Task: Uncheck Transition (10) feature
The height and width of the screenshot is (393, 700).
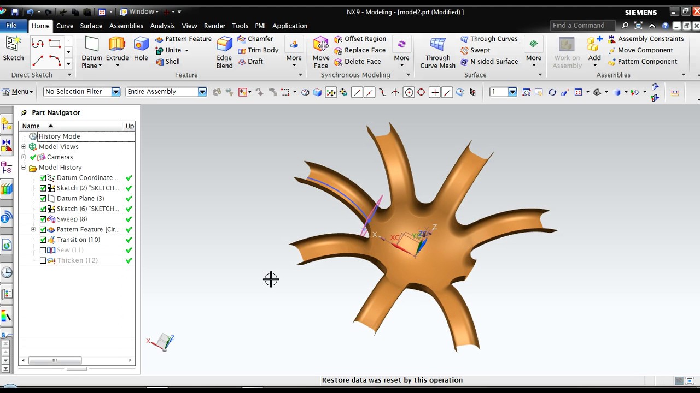Action: [x=43, y=240]
